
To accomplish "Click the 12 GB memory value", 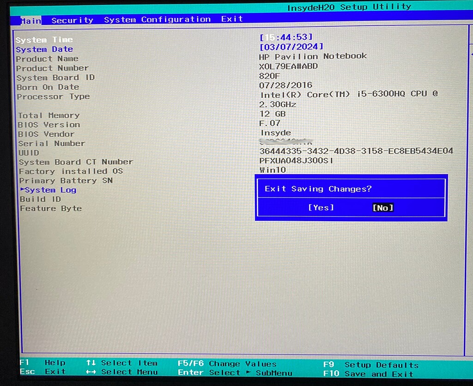I will (273, 114).
